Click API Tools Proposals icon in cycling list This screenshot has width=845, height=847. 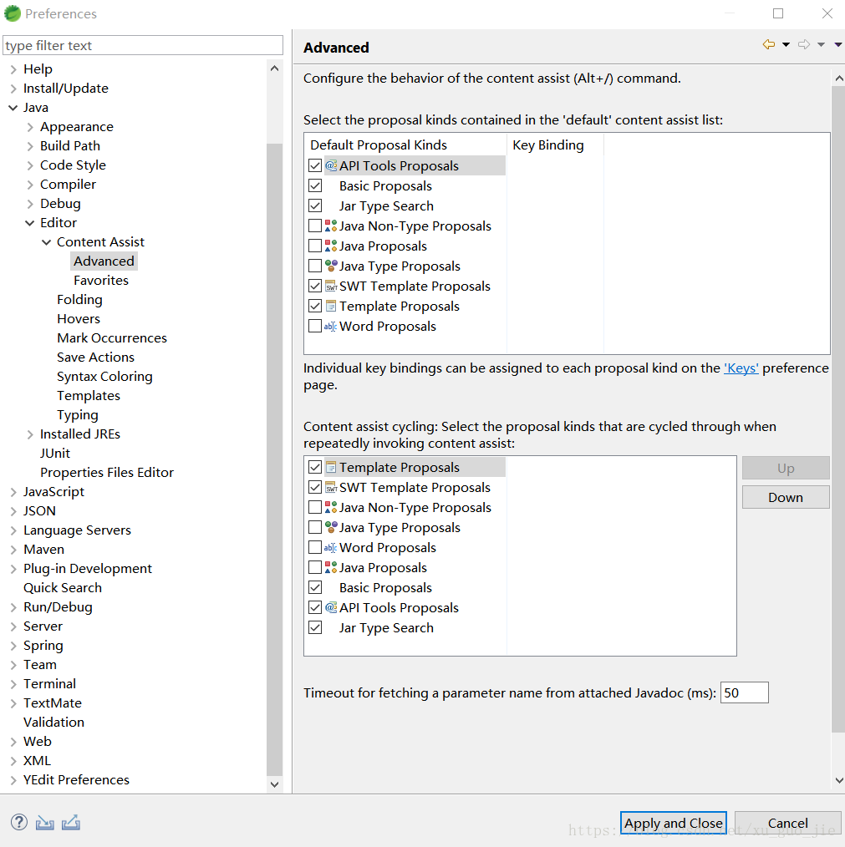click(331, 607)
